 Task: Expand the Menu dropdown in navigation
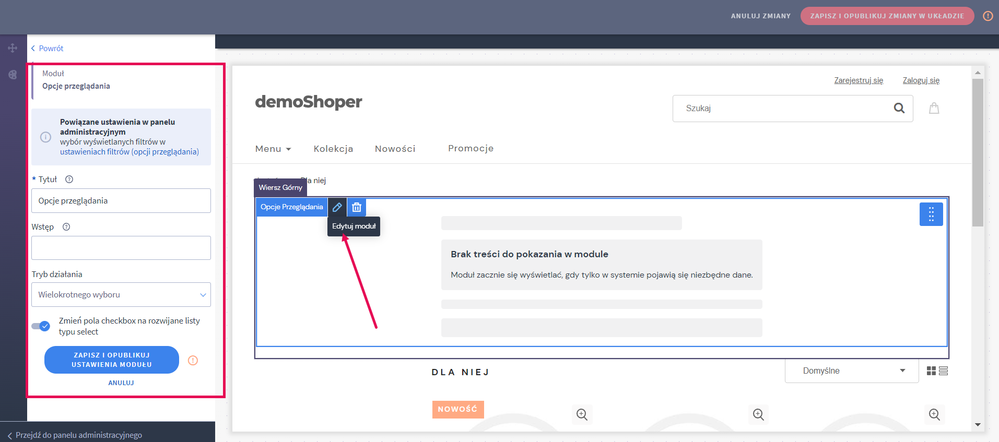click(x=273, y=149)
